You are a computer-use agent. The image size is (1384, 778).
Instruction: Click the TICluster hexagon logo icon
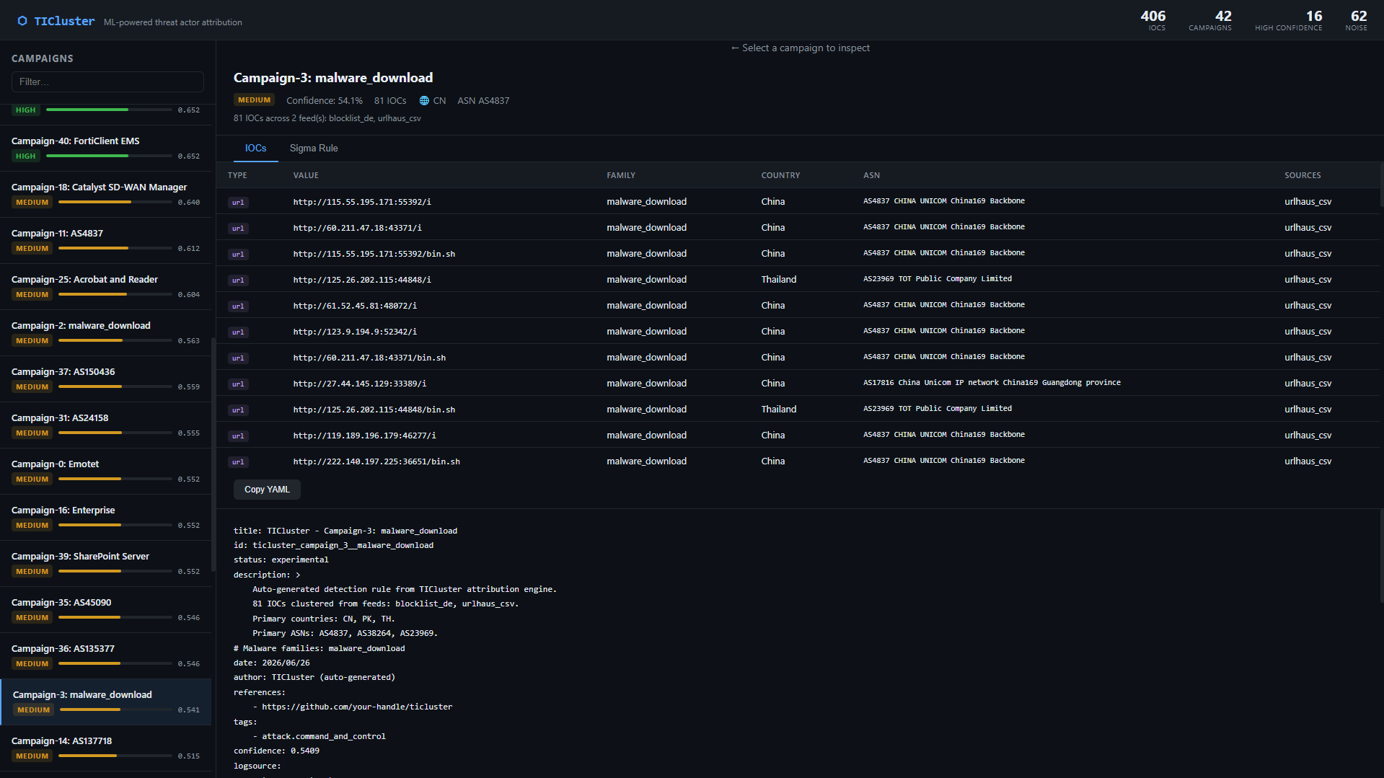click(22, 21)
